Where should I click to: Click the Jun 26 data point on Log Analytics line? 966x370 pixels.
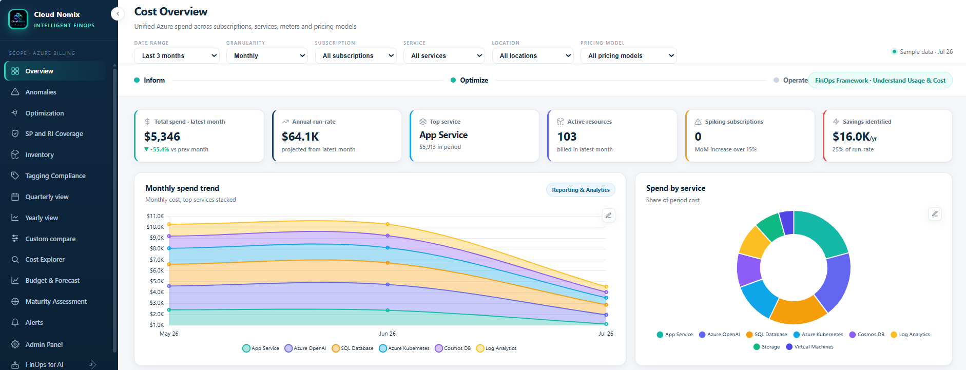pyautogui.click(x=388, y=224)
